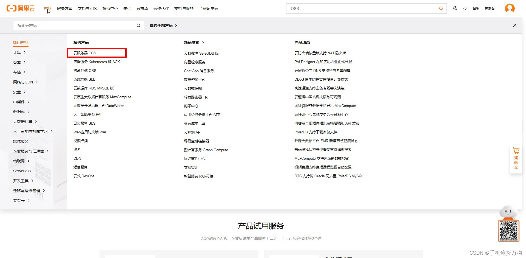
Task: Click the orange search icon in OSS field
Action: 441,9
